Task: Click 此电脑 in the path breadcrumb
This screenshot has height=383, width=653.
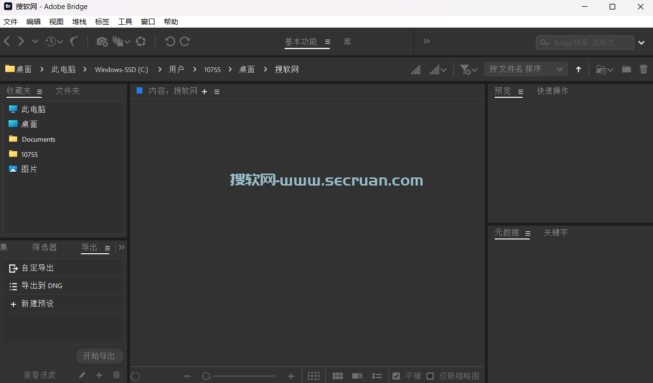Action: (64, 69)
